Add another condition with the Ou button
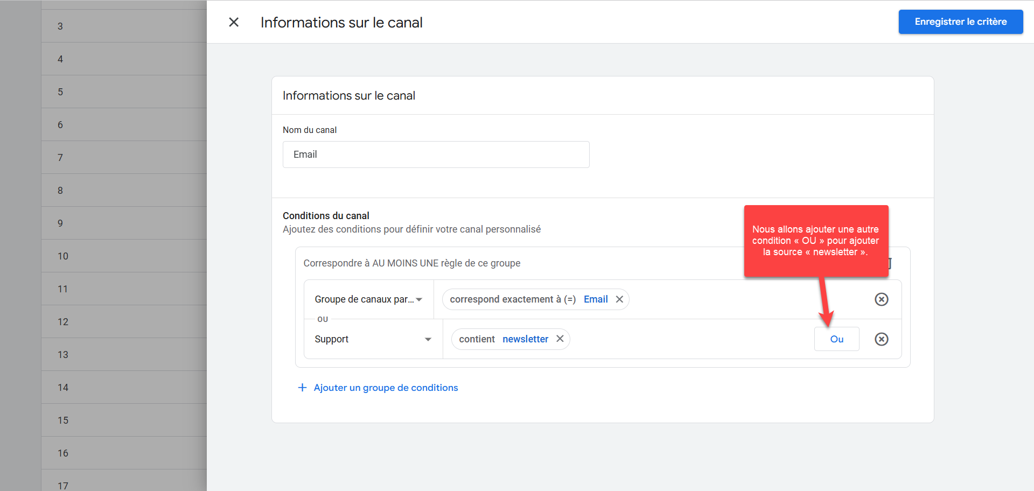The width and height of the screenshot is (1034, 491). point(836,339)
